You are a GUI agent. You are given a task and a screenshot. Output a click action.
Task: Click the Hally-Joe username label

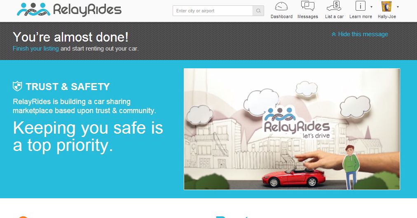click(x=387, y=16)
